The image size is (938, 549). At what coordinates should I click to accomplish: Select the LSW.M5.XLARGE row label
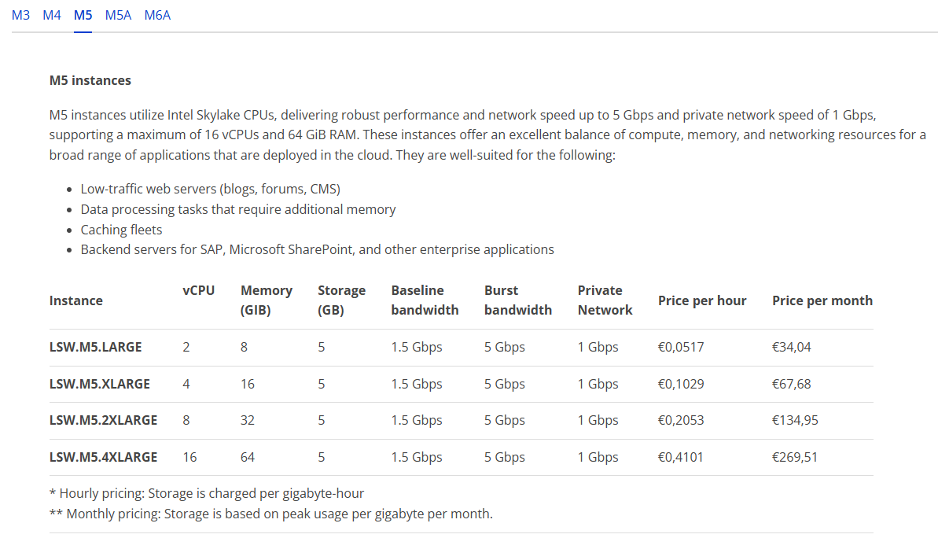pyautogui.click(x=99, y=385)
